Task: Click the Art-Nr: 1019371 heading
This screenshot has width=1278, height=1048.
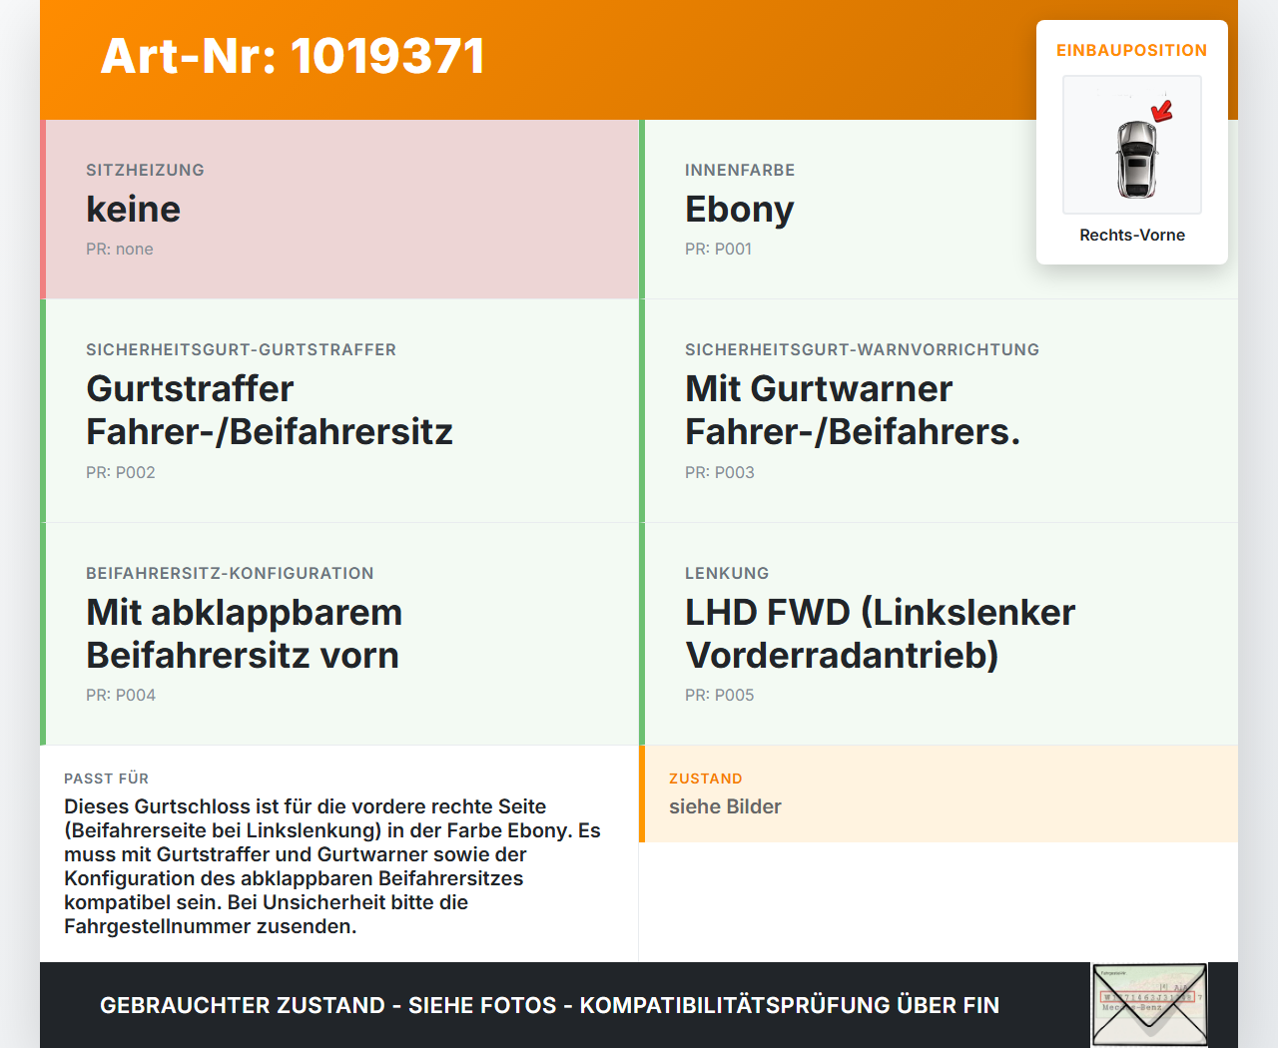Action: tap(293, 56)
